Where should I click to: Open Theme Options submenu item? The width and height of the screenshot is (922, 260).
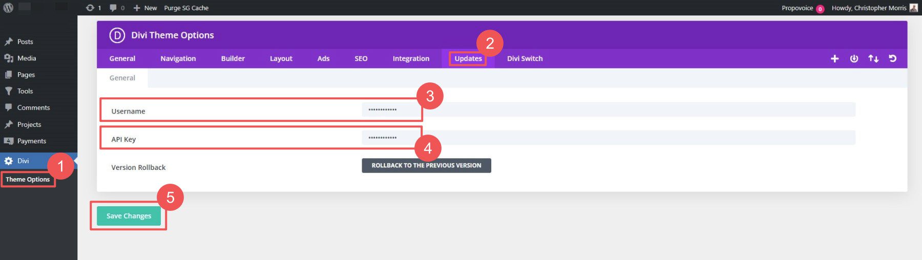click(28, 179)
